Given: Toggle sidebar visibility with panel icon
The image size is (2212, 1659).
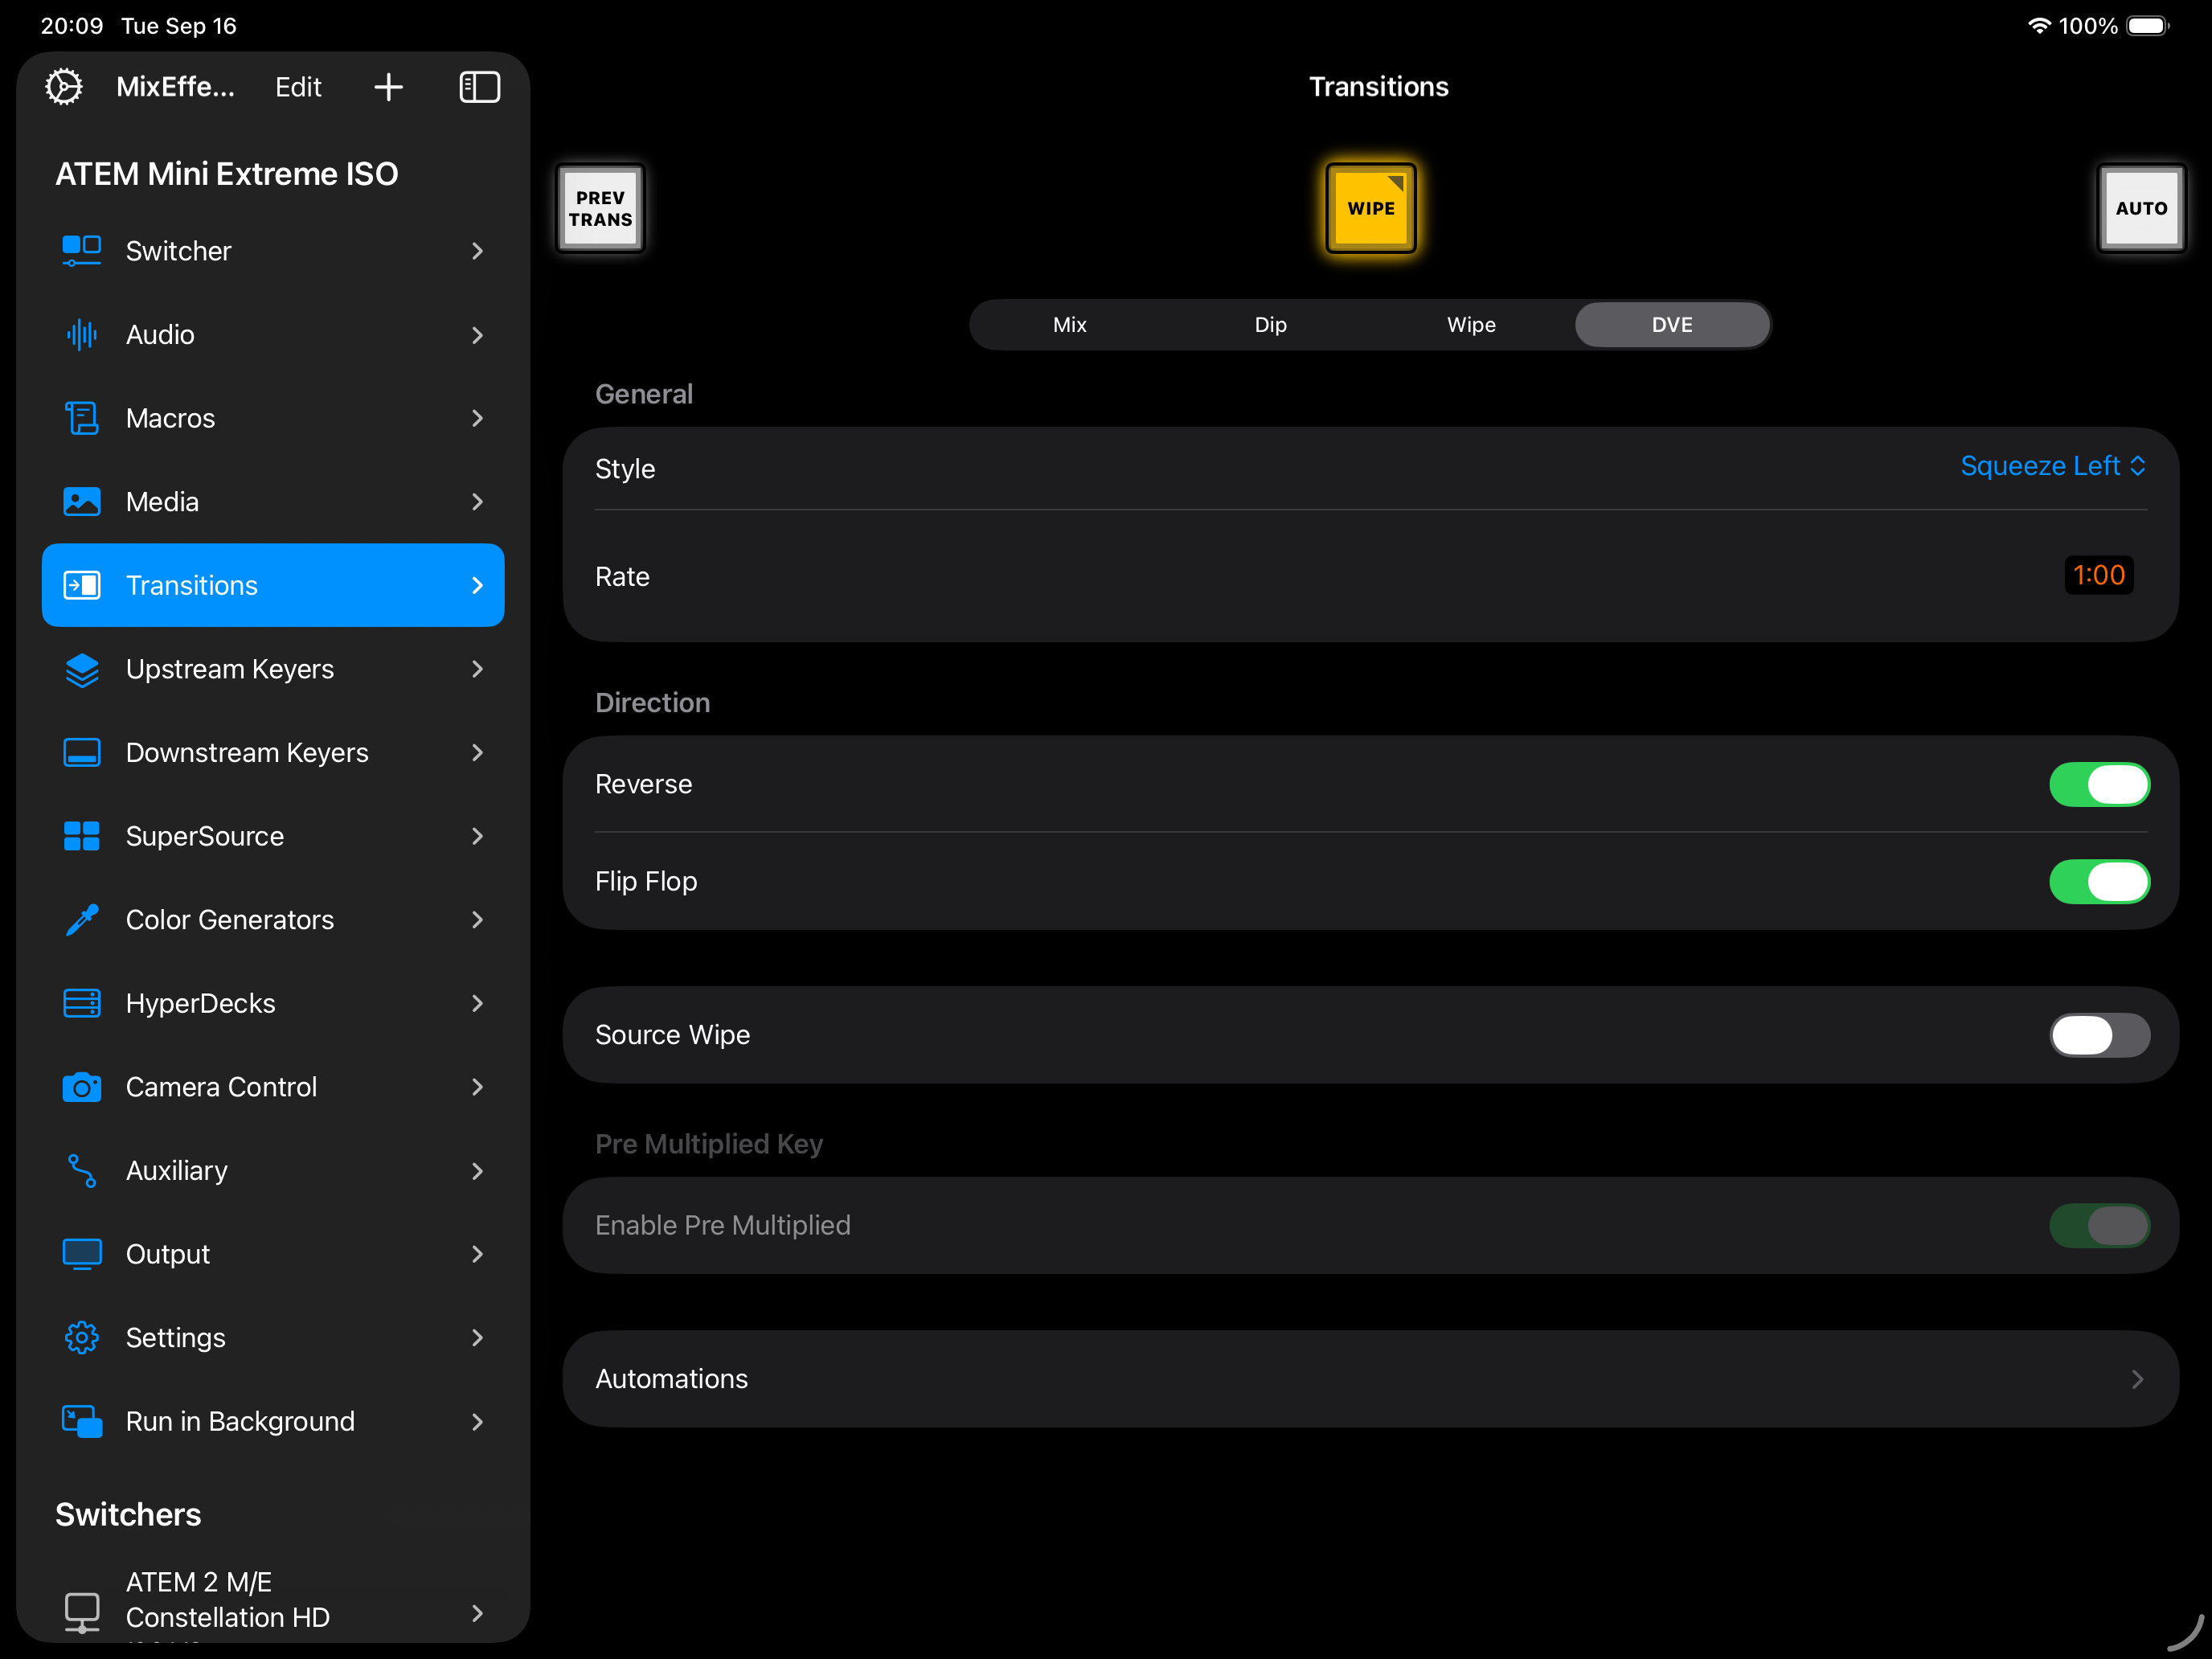Looking at the screenshot, I should tap(479, 87).
